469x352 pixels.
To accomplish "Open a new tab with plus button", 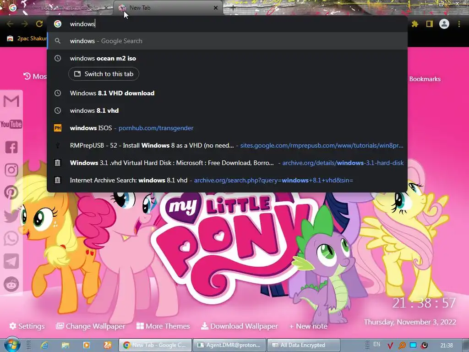I will (x=233, y=8).
